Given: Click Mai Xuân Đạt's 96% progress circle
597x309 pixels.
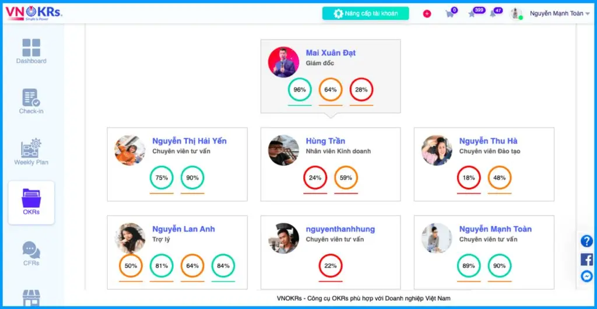Looking at the screenshot, I should pos(300,90).
